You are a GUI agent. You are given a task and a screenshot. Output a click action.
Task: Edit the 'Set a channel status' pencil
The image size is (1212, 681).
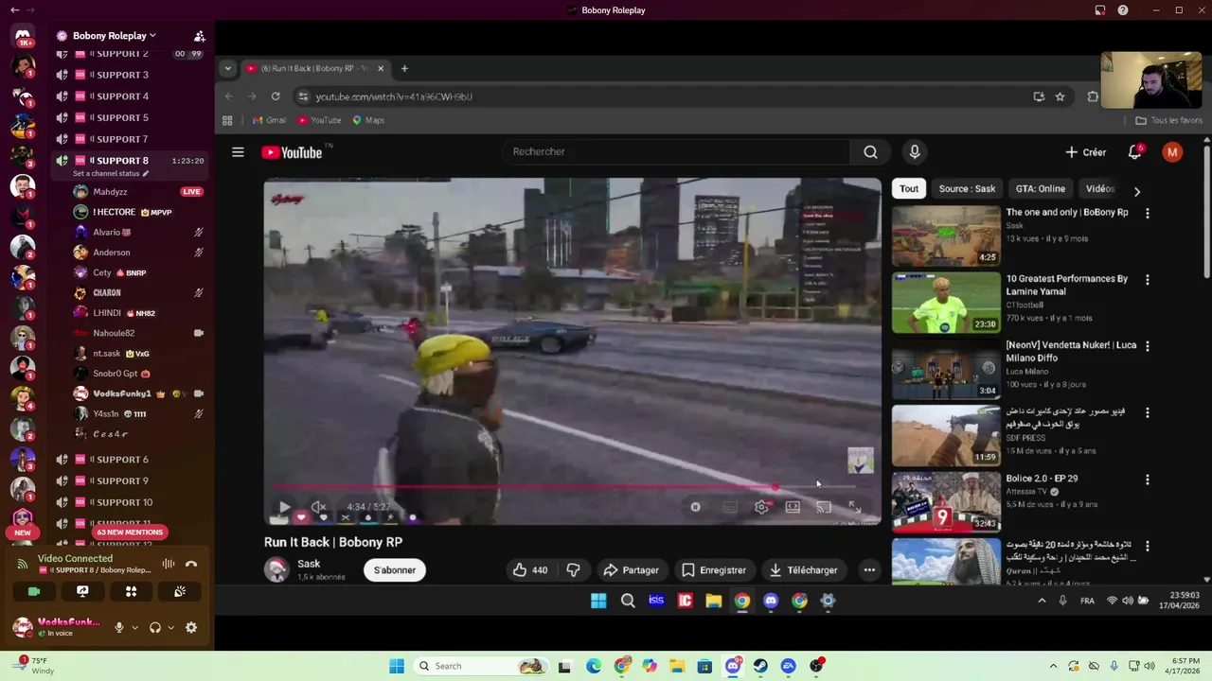point(146,174)
